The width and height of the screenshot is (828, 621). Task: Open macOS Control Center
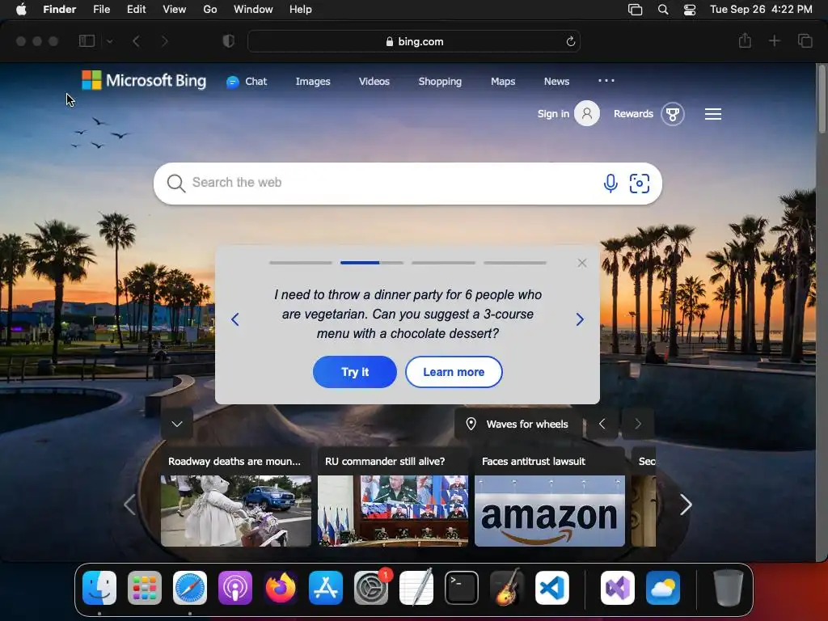click(690, 10)
